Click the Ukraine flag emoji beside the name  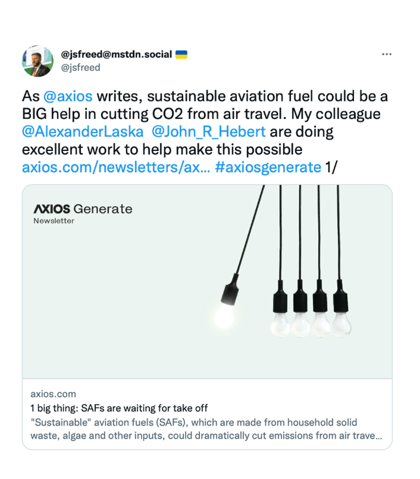[x=181, y=55]
